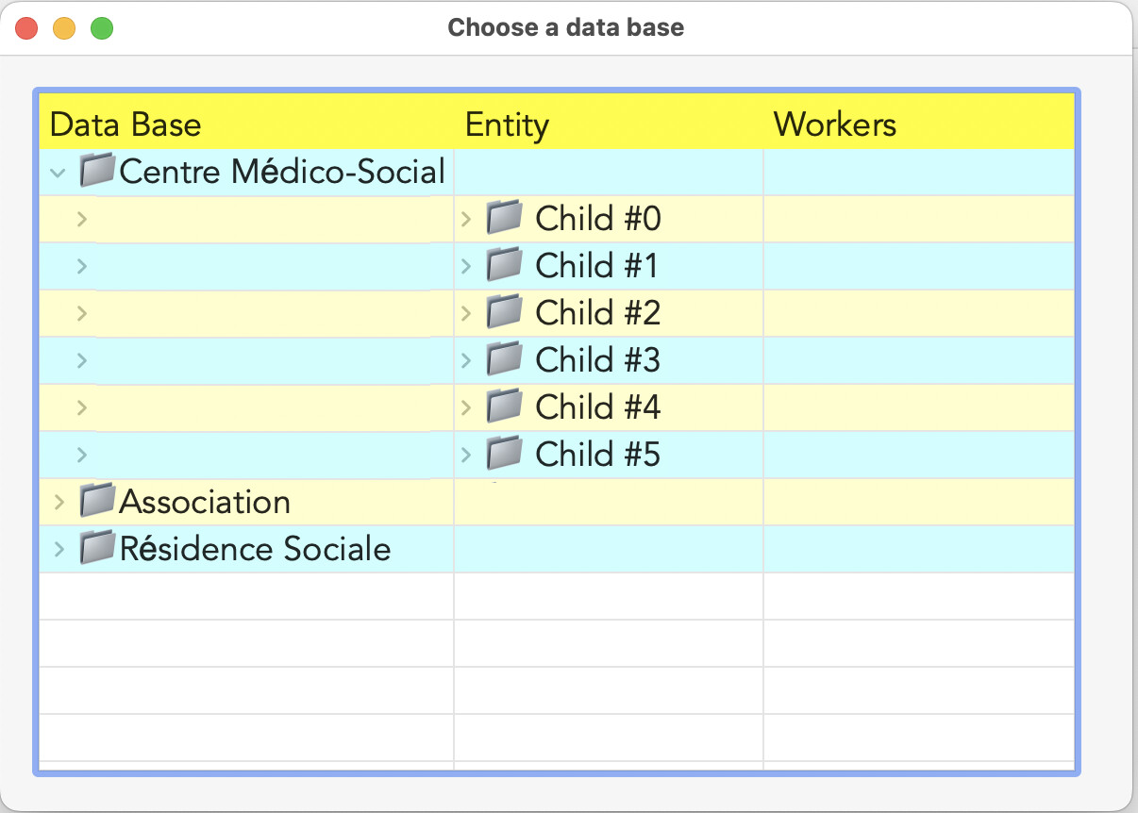The width and height of the screenshot is (1138, 813).
Task: Close the Choose a data base window
Action: tap(26, 28)
